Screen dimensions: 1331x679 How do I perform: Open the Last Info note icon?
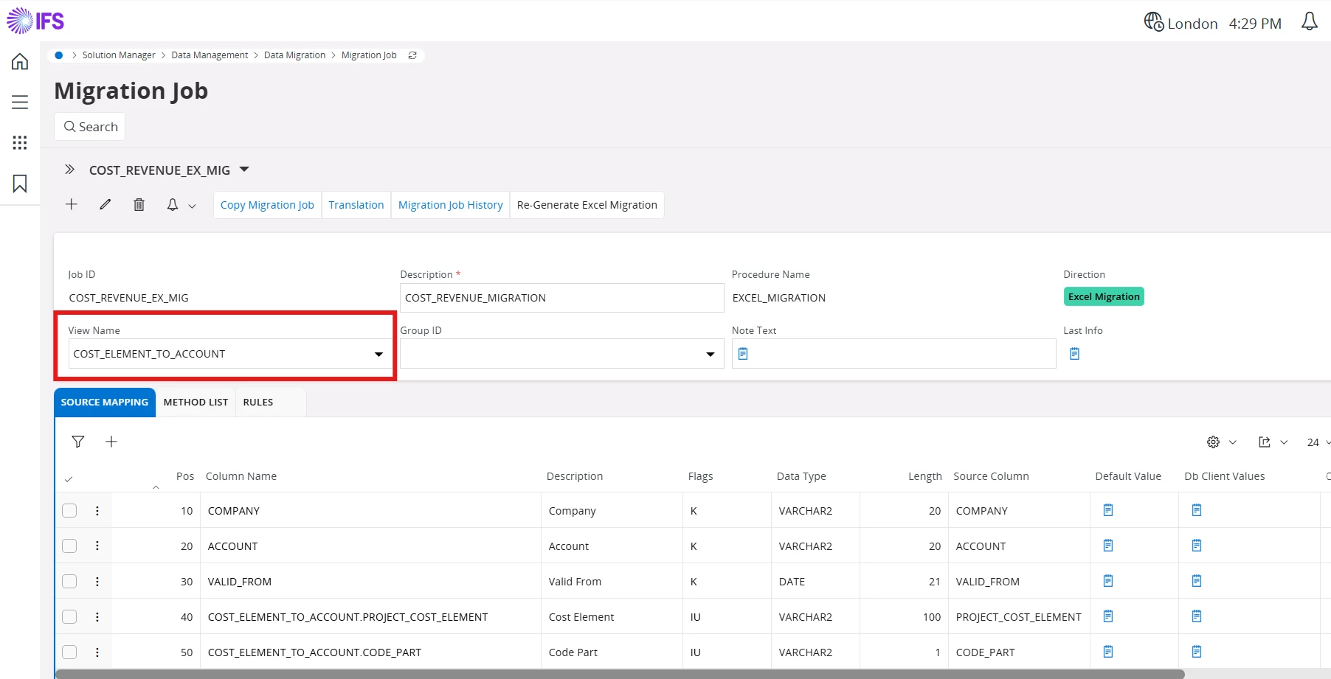click(x=1074, y=354)
